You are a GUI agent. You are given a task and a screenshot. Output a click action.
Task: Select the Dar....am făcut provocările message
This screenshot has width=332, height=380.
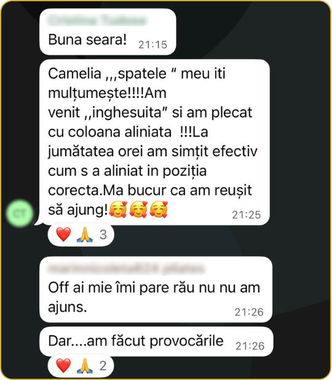click(156, 341)
